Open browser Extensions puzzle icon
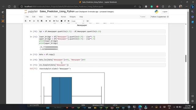The width and height of the screenshot is (196, 110). (x=163, y=6)
